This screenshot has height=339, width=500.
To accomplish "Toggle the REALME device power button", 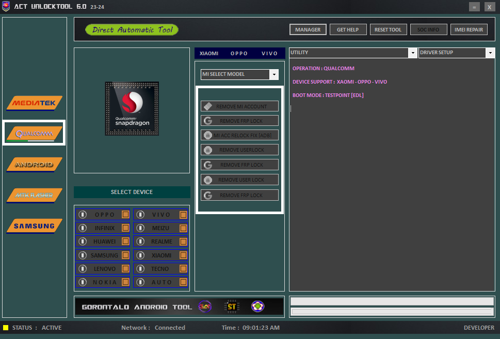I will coord(140,241).
